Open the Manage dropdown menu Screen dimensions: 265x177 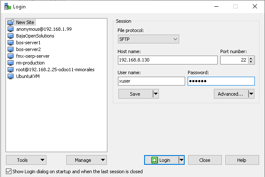[x=87, y=160]
